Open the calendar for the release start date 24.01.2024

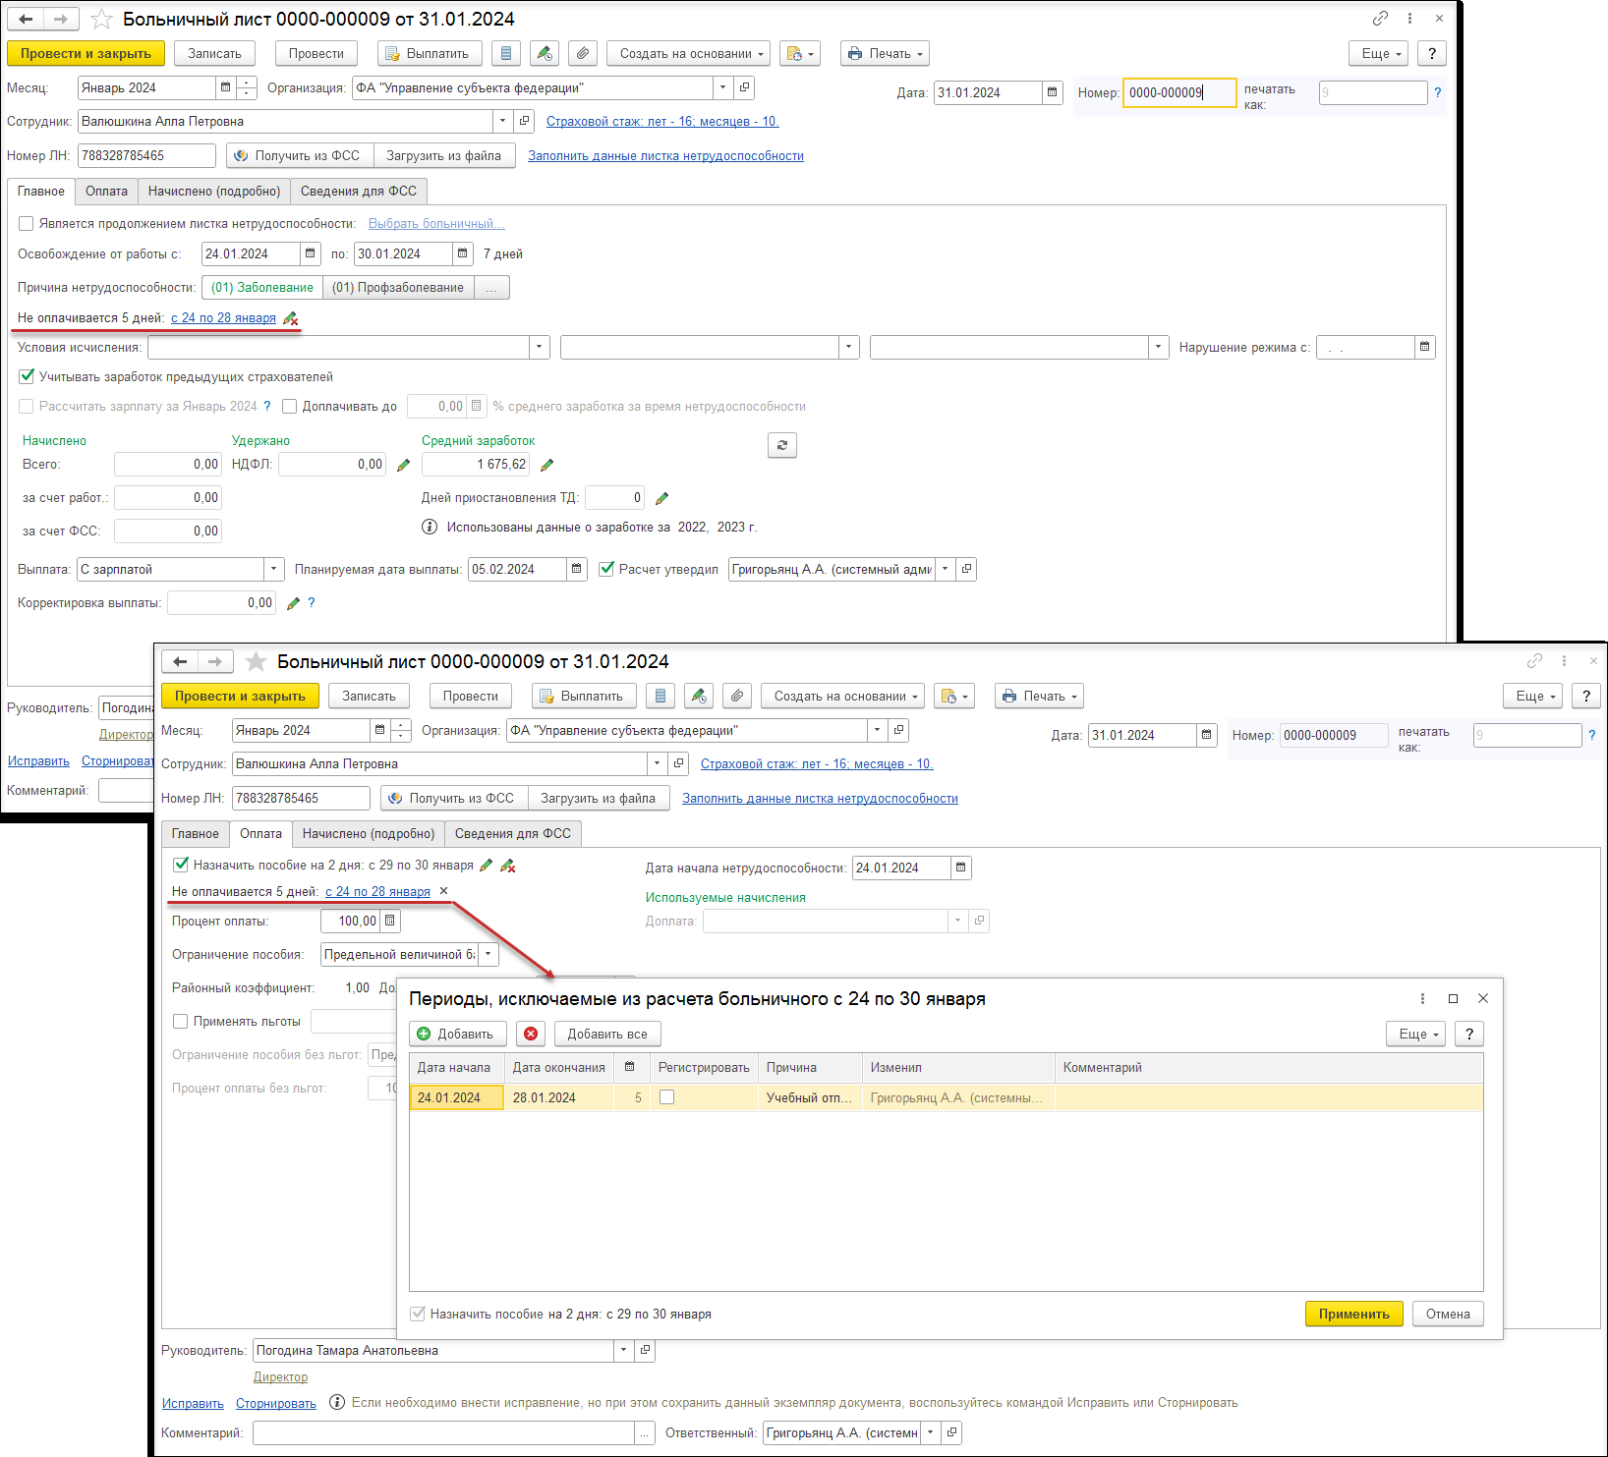(x=311, y=253)
